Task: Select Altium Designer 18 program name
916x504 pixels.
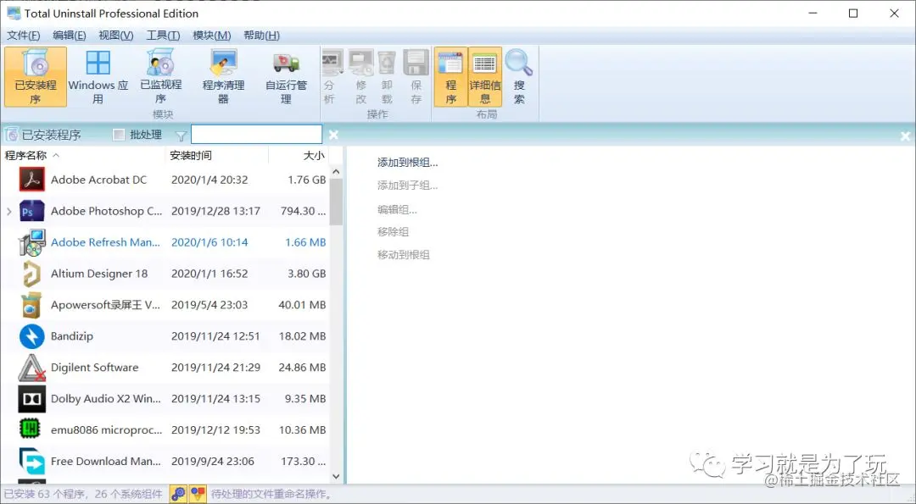Action: [x=99, y=274]
